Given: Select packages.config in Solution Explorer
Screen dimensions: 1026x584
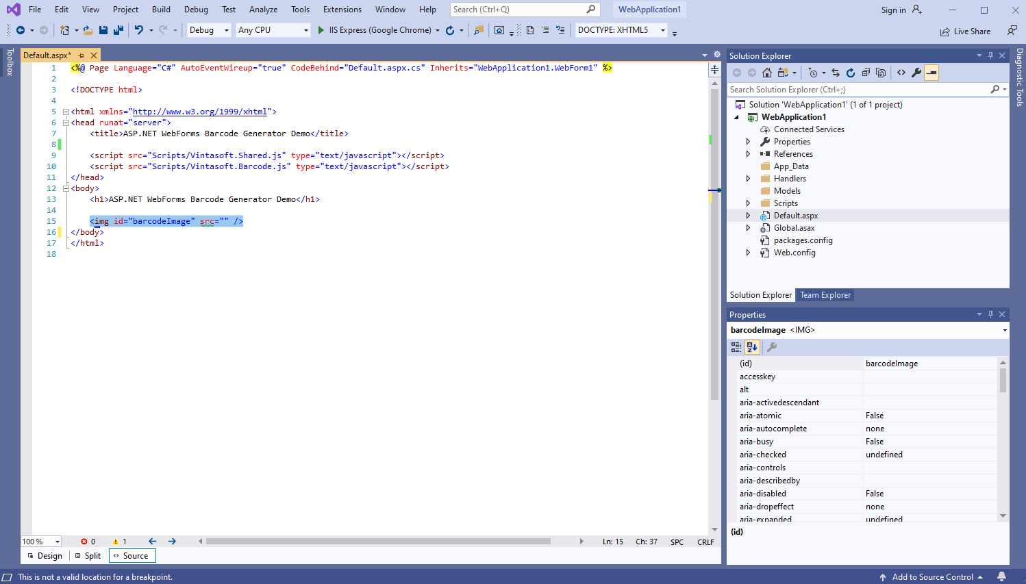Looking at the screenshot, I should click(803, 240).
